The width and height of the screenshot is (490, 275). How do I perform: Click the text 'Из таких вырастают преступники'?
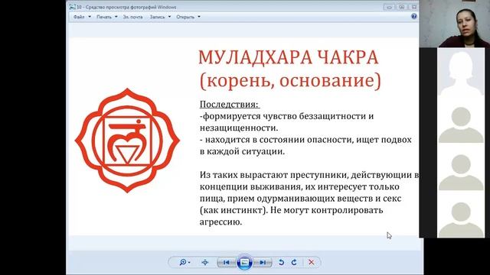(274, 175)
